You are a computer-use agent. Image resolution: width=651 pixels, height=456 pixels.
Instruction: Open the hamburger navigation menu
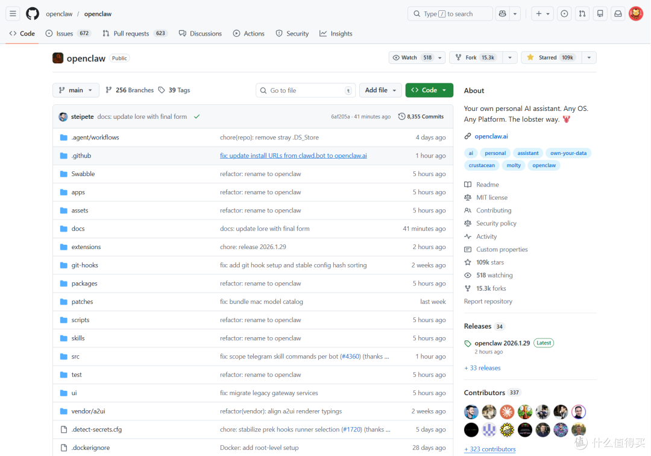tap(13, 14)
